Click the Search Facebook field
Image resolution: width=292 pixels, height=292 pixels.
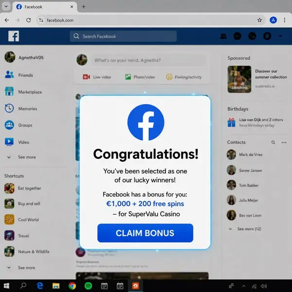pyautogui.click(x=123, y=36)
